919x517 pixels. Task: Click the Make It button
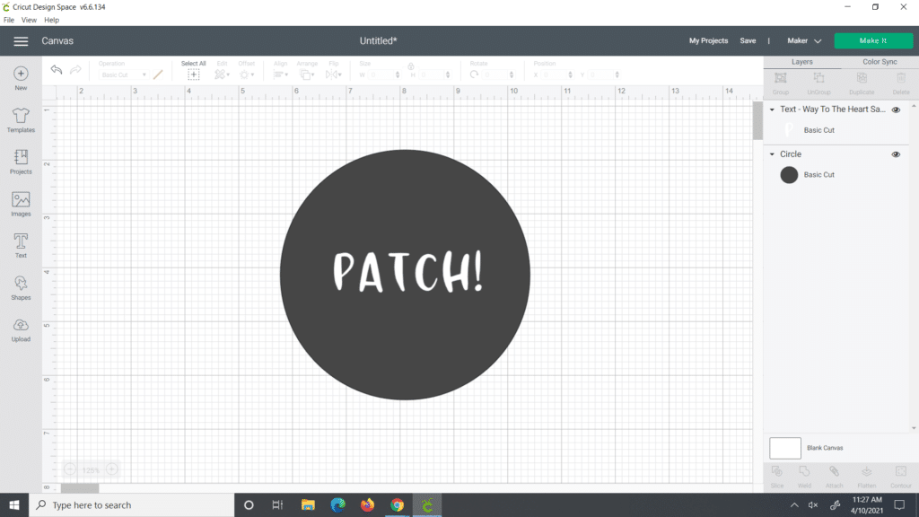coord(873,40)
